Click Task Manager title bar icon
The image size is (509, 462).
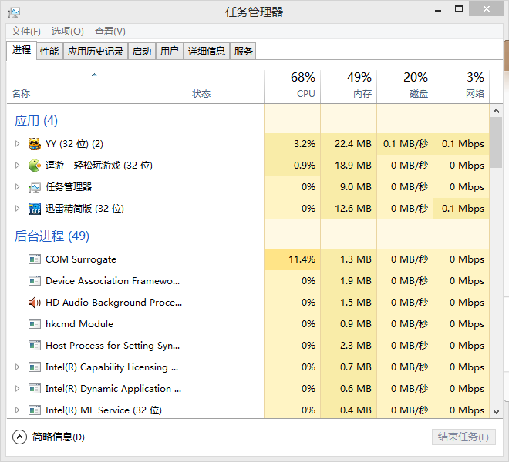(x=14, y=12)
